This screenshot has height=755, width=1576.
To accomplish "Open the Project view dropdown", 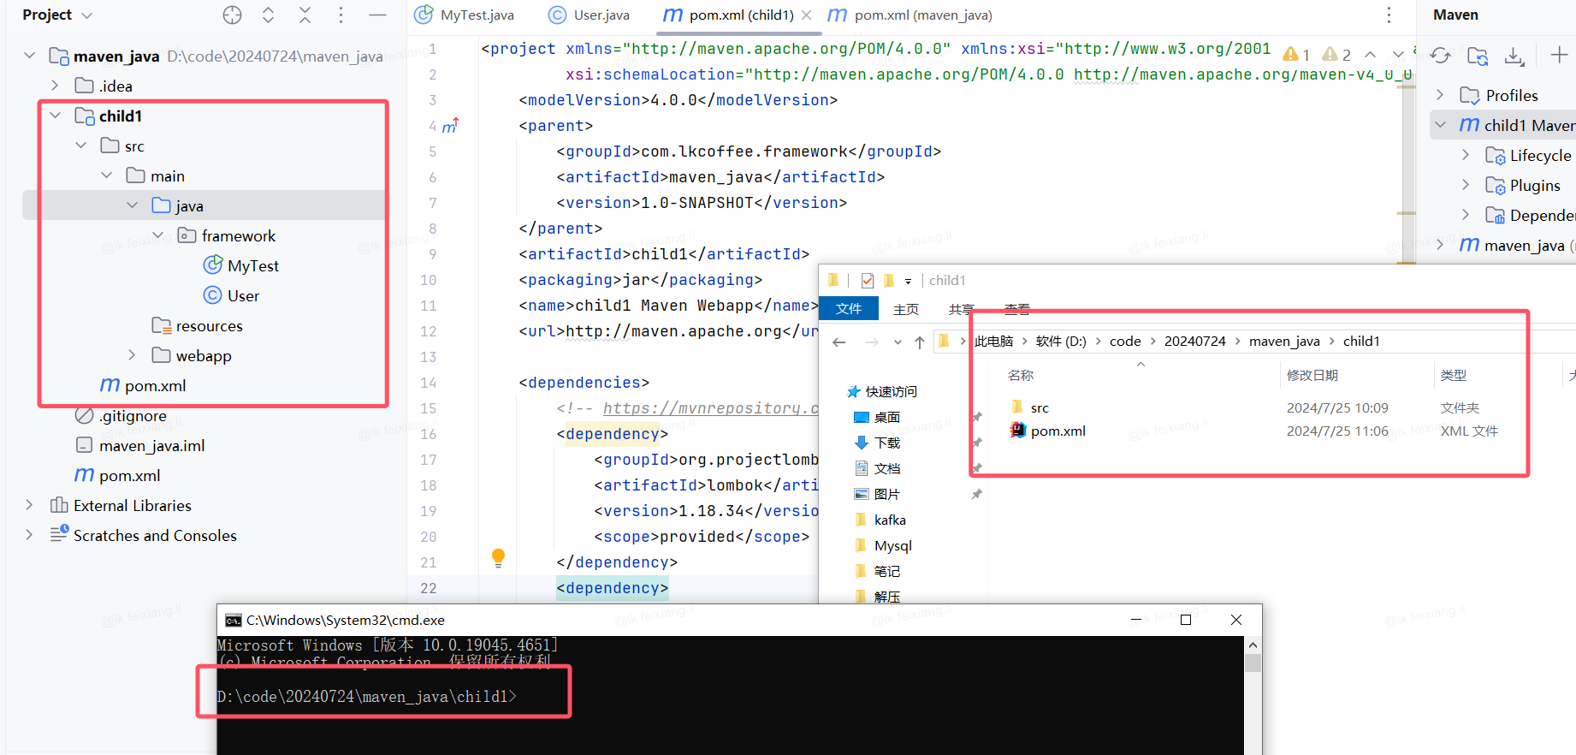I will tap(56, 15).
